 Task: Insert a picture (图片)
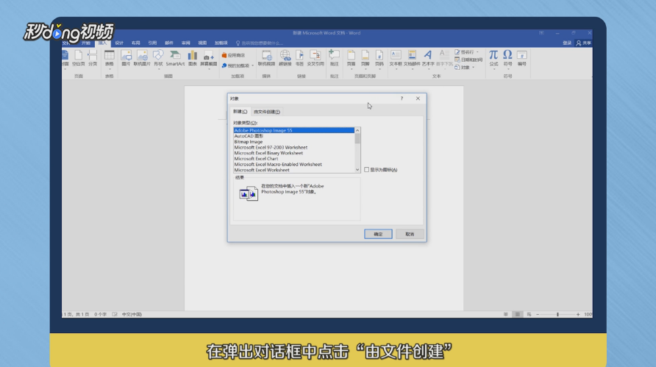[126, 58]
